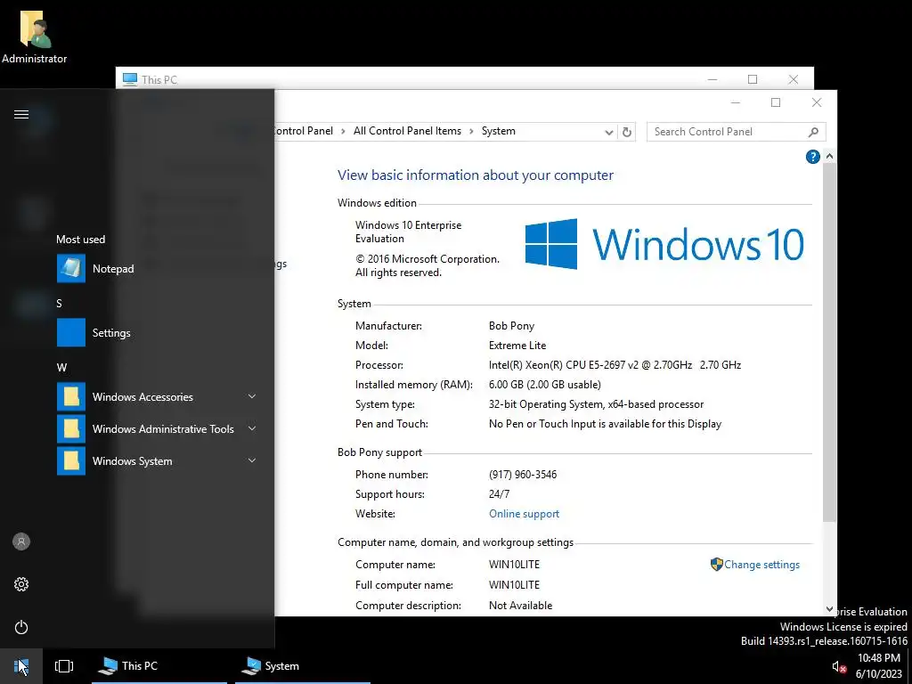
Task: Click the Extreme Lite model value
Action: pos(517,345)
